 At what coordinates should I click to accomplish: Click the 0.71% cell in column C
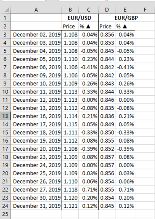tap(89, 190)
